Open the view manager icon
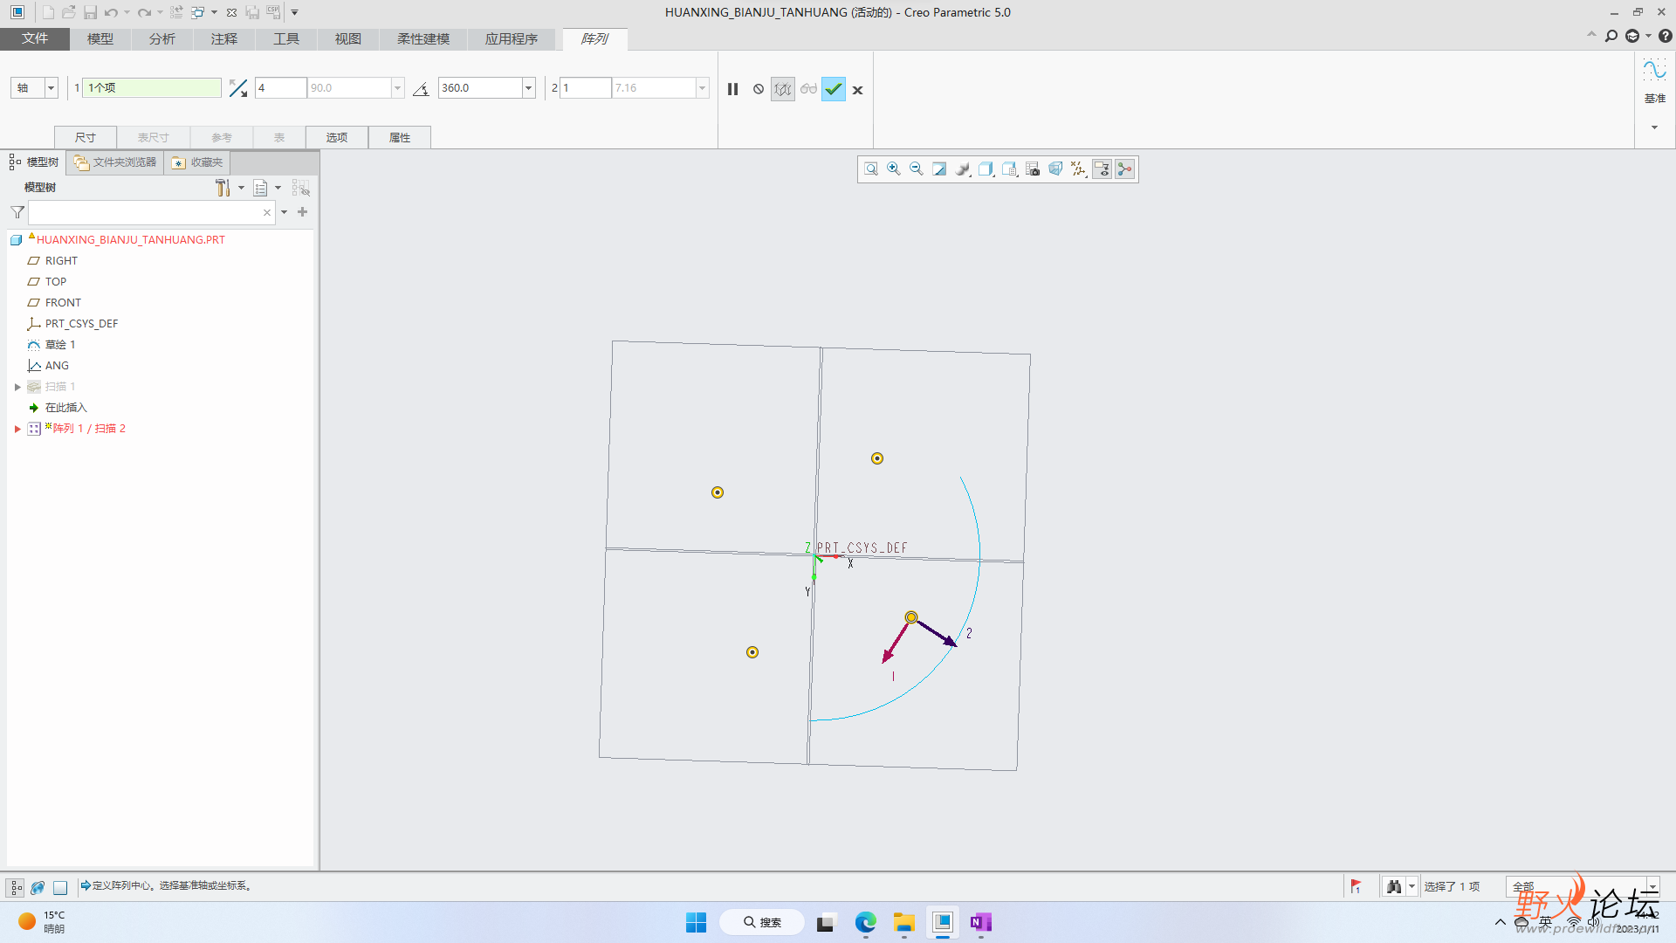Viewport: 1676px width, 943px height. click(1010, 169)
